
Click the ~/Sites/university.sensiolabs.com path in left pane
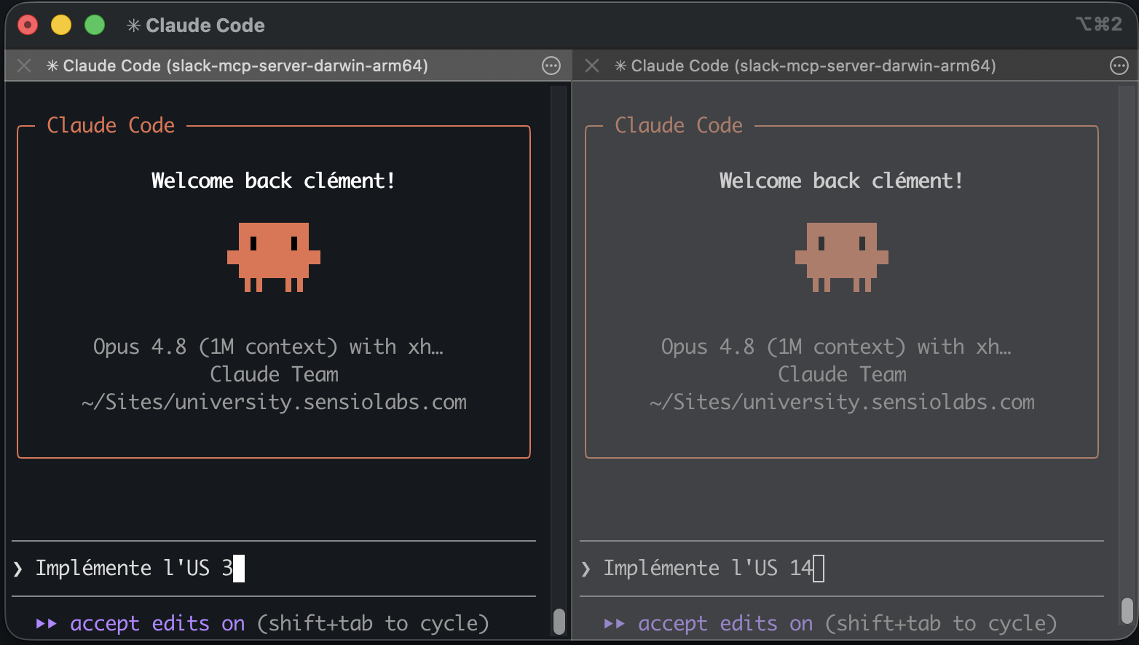point(275,403)
